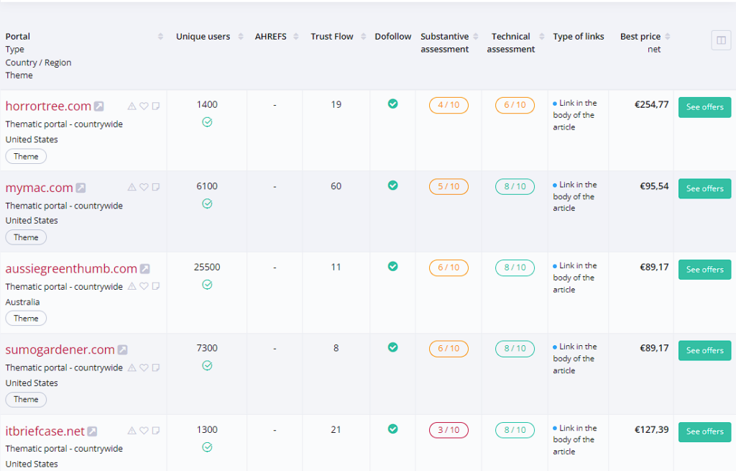
Task: Click the note icon for aussiegreenthumb.com
Action: (x=156, y=286)
